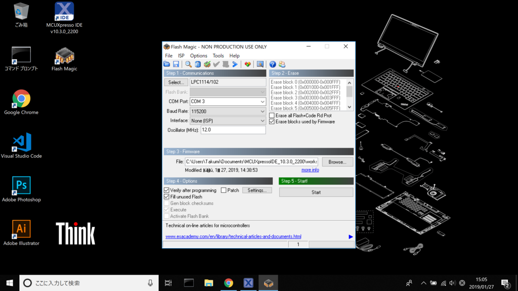Open the notification center icon

click(x=505, y=283)
